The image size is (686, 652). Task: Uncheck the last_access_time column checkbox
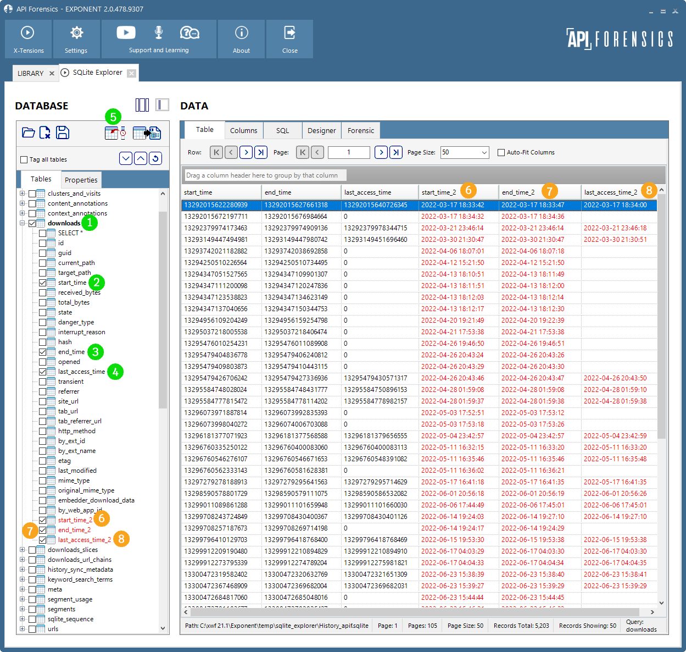tap(43, 372)
